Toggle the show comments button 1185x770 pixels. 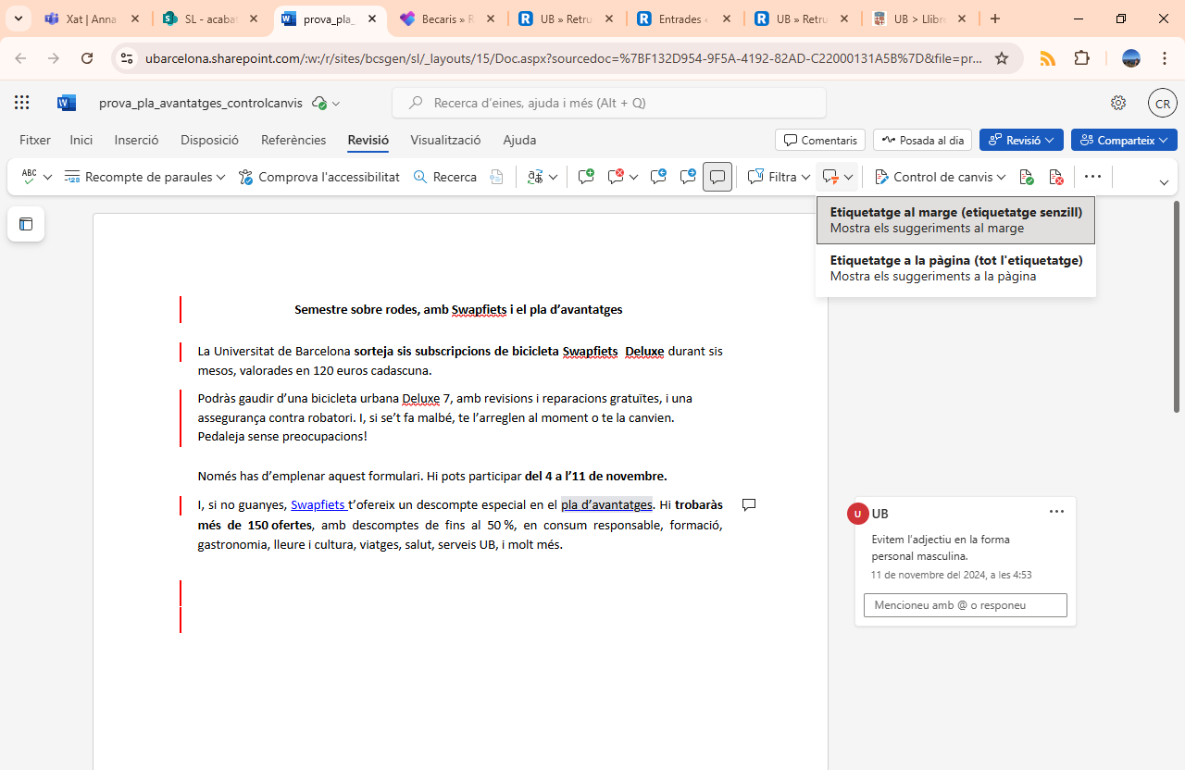click(x=717, y=177)
